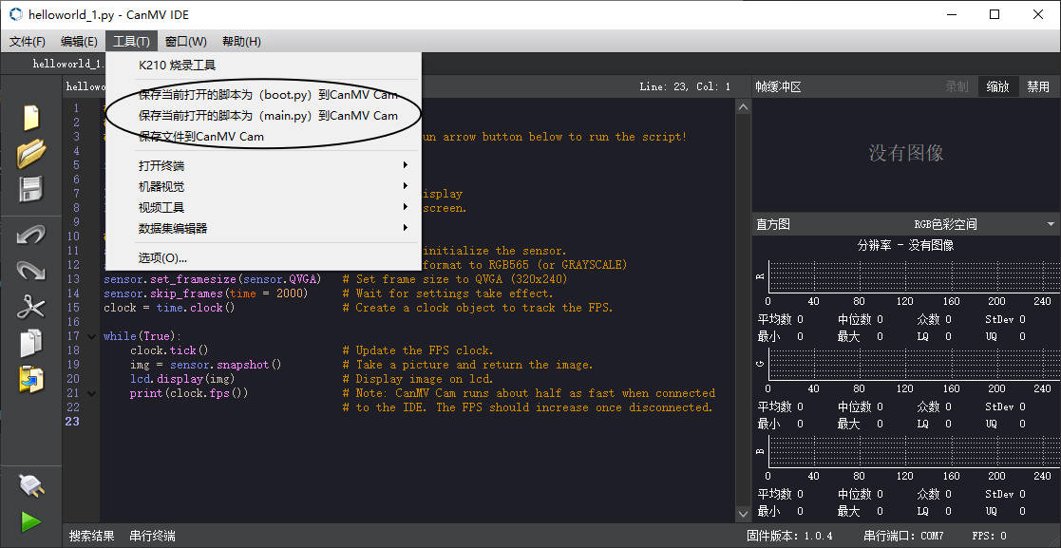Select K210 烧录工具 menu entry
The width and height of the screenshot is (1061, 548).
pyautogui.click(x=264, y=65)
